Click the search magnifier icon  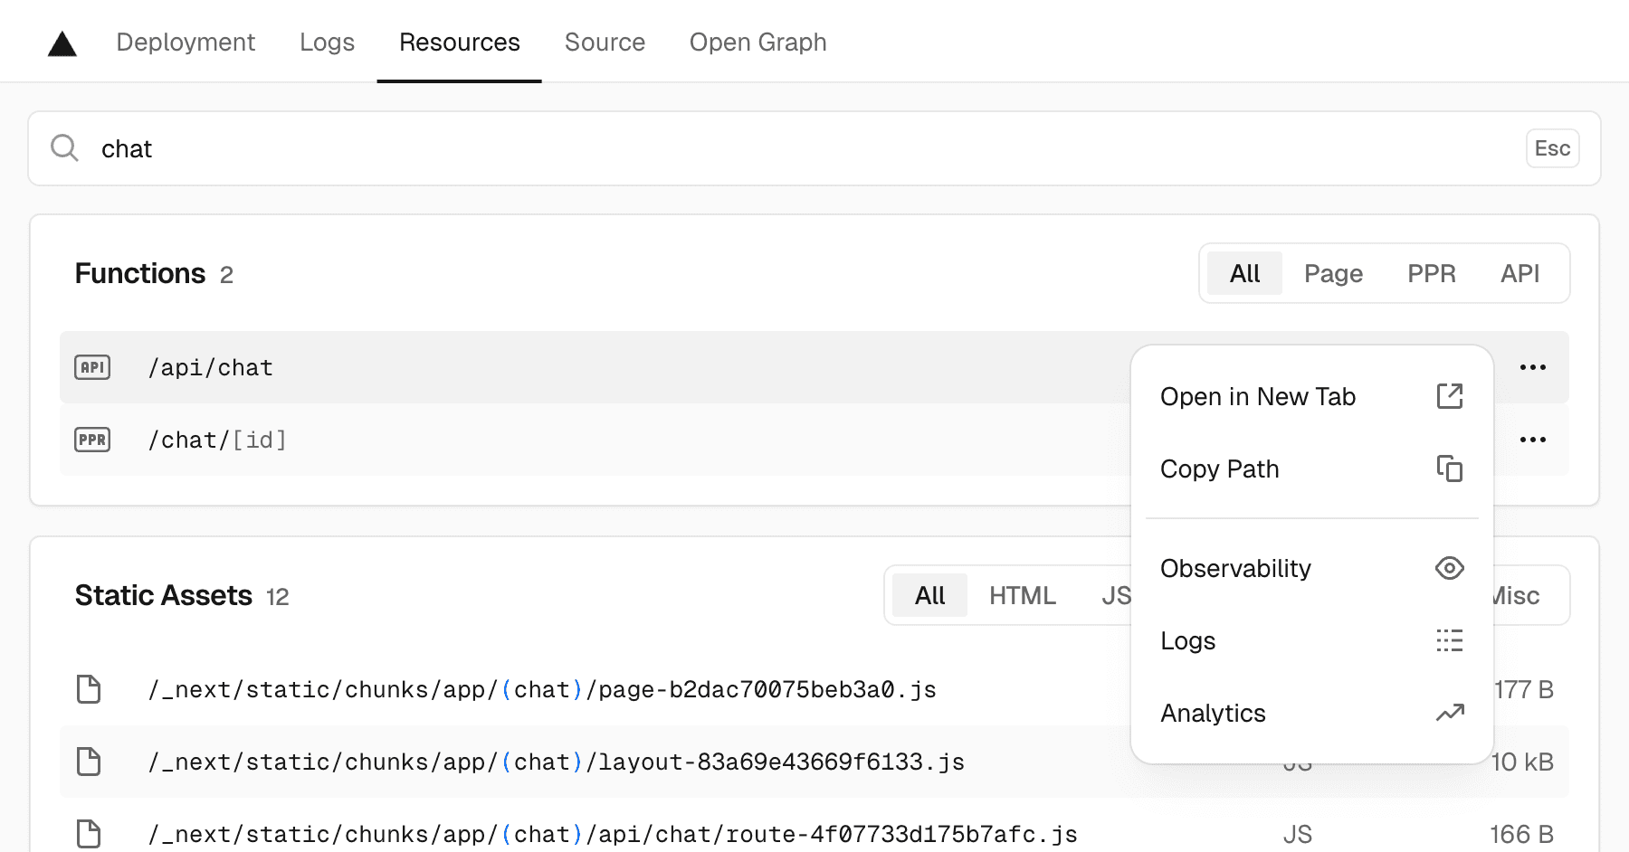pos(64,147)
